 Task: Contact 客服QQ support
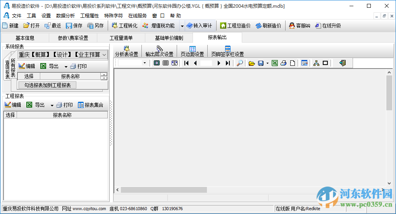300,26
